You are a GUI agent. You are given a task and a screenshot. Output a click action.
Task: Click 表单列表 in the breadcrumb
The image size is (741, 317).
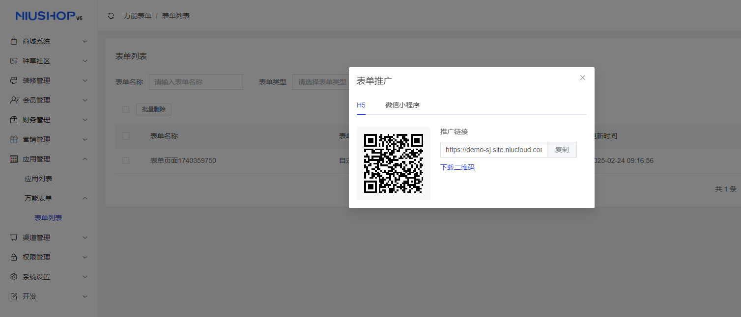pyautogui.click(x=176, y=16)
